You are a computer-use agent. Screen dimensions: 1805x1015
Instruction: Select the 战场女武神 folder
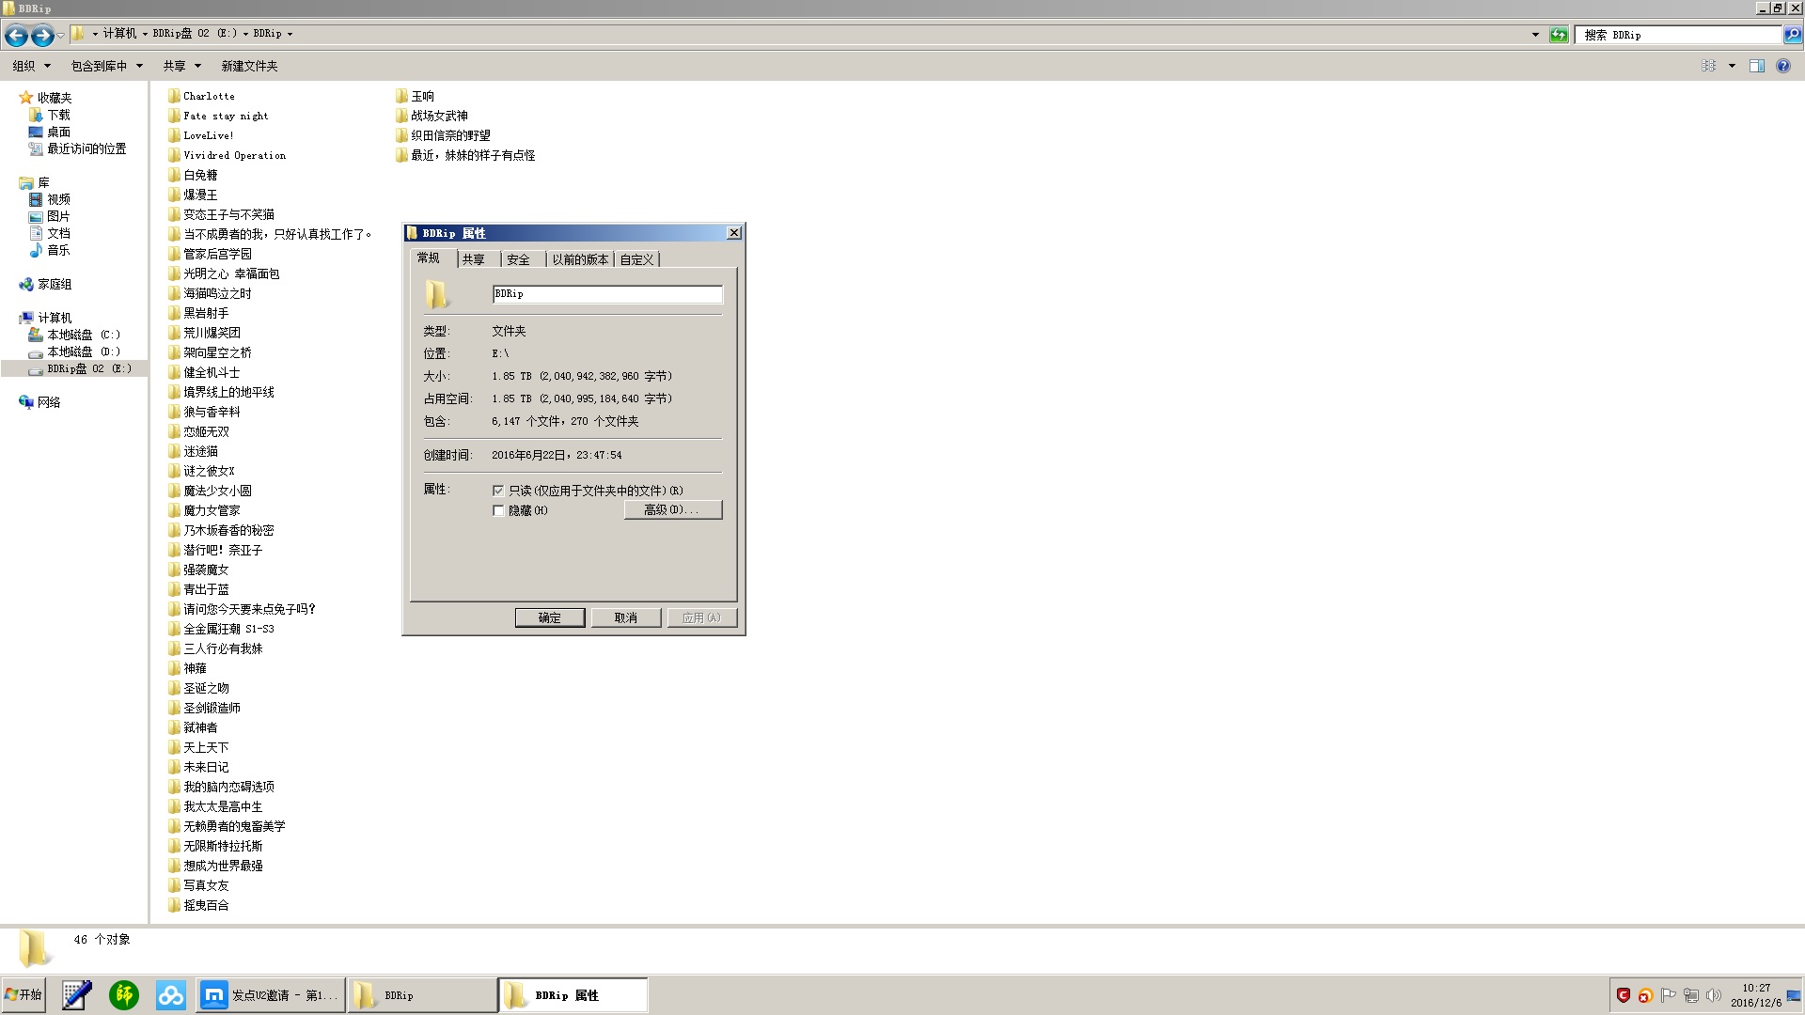point(432,116)
